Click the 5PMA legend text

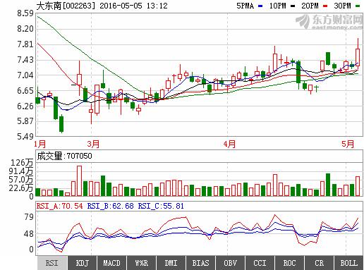click(245, 6)
